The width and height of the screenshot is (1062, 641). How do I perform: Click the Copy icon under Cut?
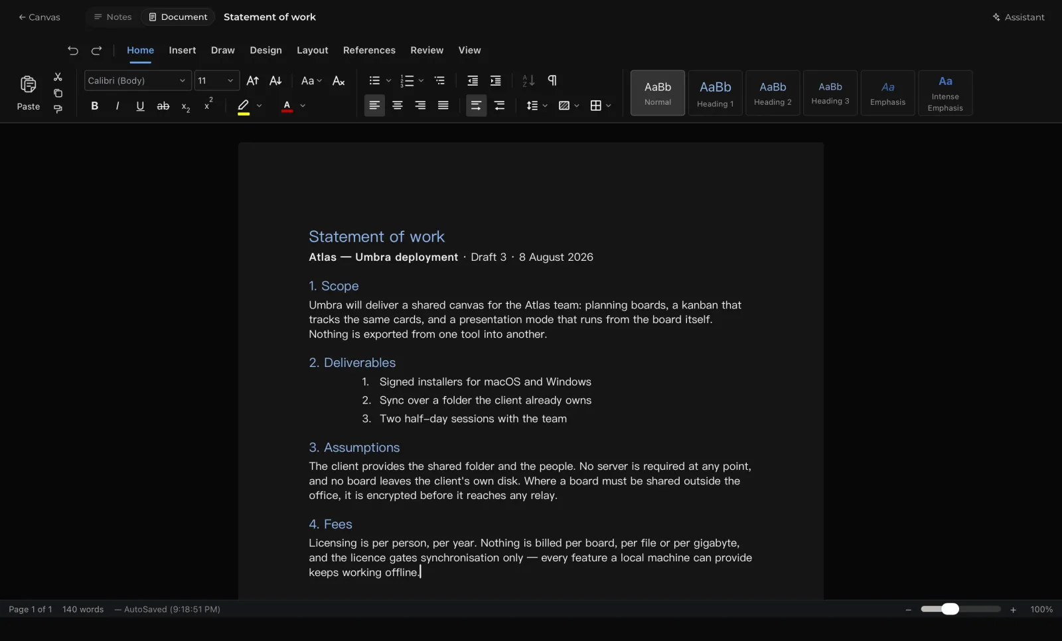coord(58,93)
